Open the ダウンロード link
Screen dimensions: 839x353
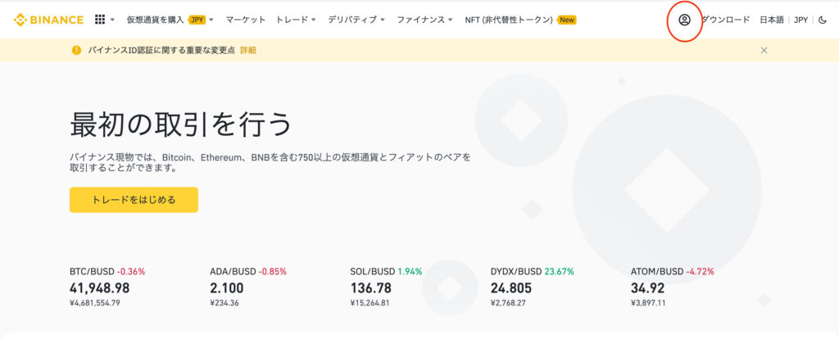tap(726, 20)
